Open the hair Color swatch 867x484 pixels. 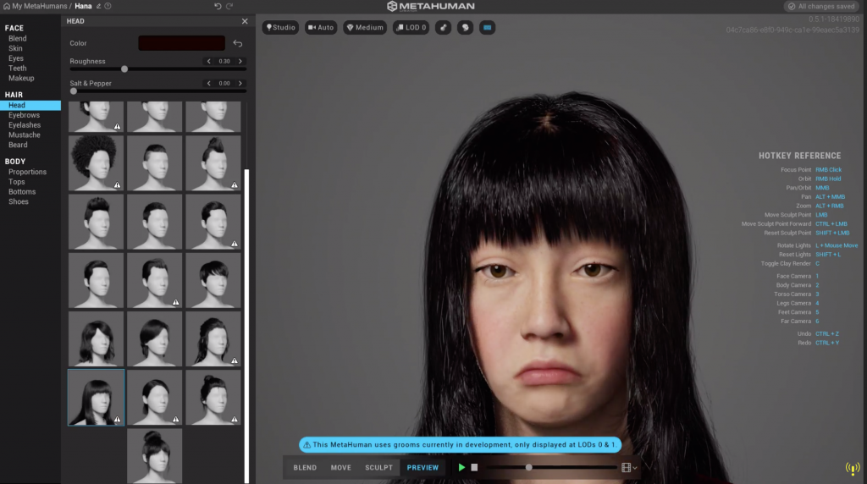click(x=181, y=43)
